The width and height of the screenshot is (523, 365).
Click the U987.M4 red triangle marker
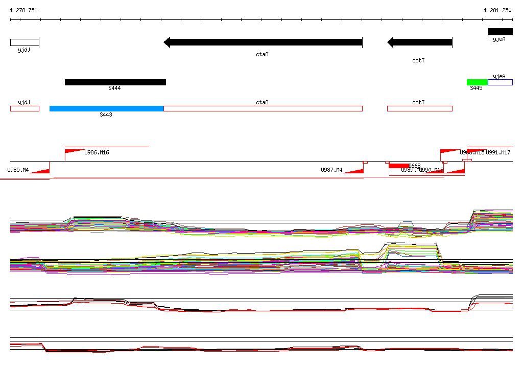[353, 171]
